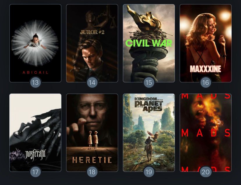Select the Heretic movie poster
The image size is (241, 185).
click(92, 133)
